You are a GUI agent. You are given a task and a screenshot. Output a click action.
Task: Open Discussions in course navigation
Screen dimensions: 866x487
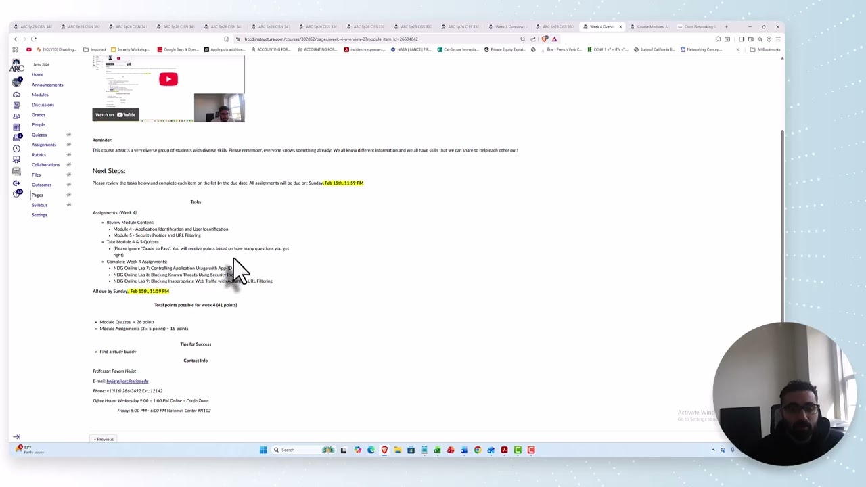tap(43, 105)
